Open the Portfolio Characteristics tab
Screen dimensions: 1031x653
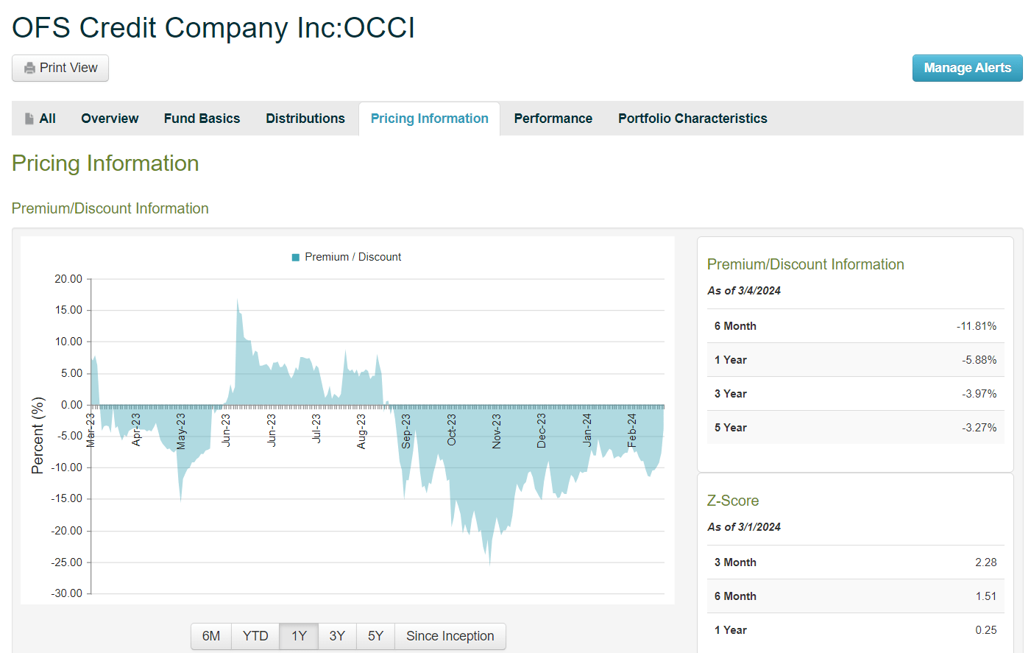[x=692, y=118]
